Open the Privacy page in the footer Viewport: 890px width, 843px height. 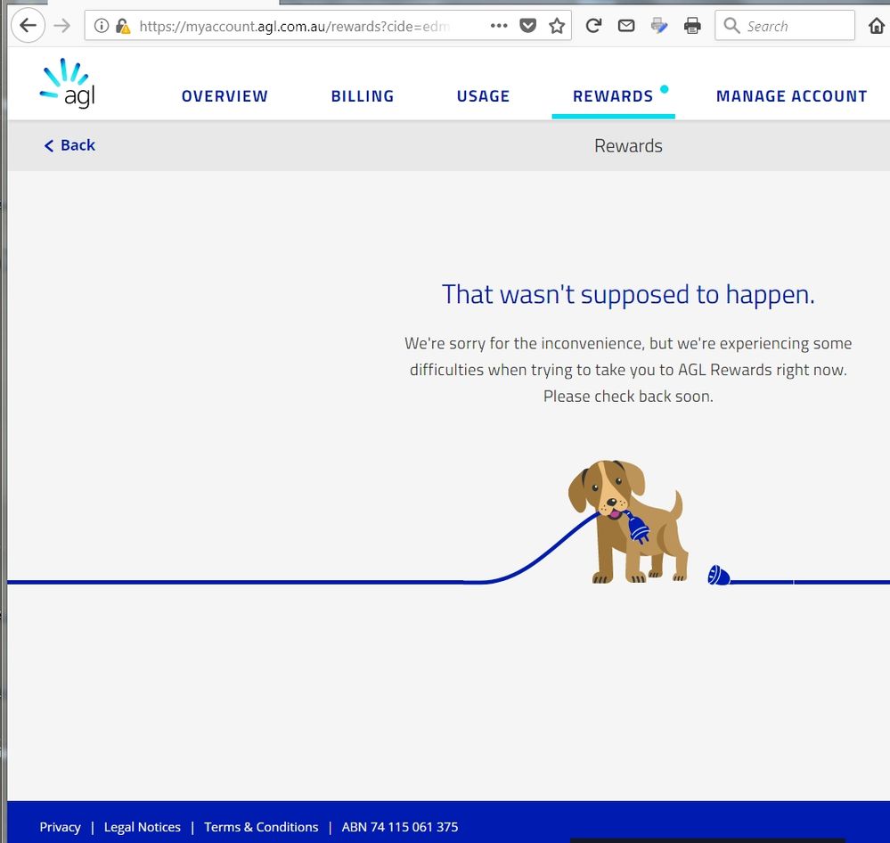[60, 827]
